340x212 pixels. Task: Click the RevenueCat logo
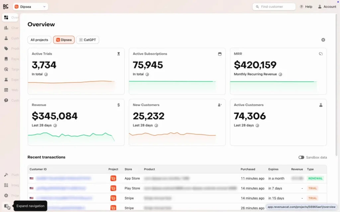click(5, 6)
